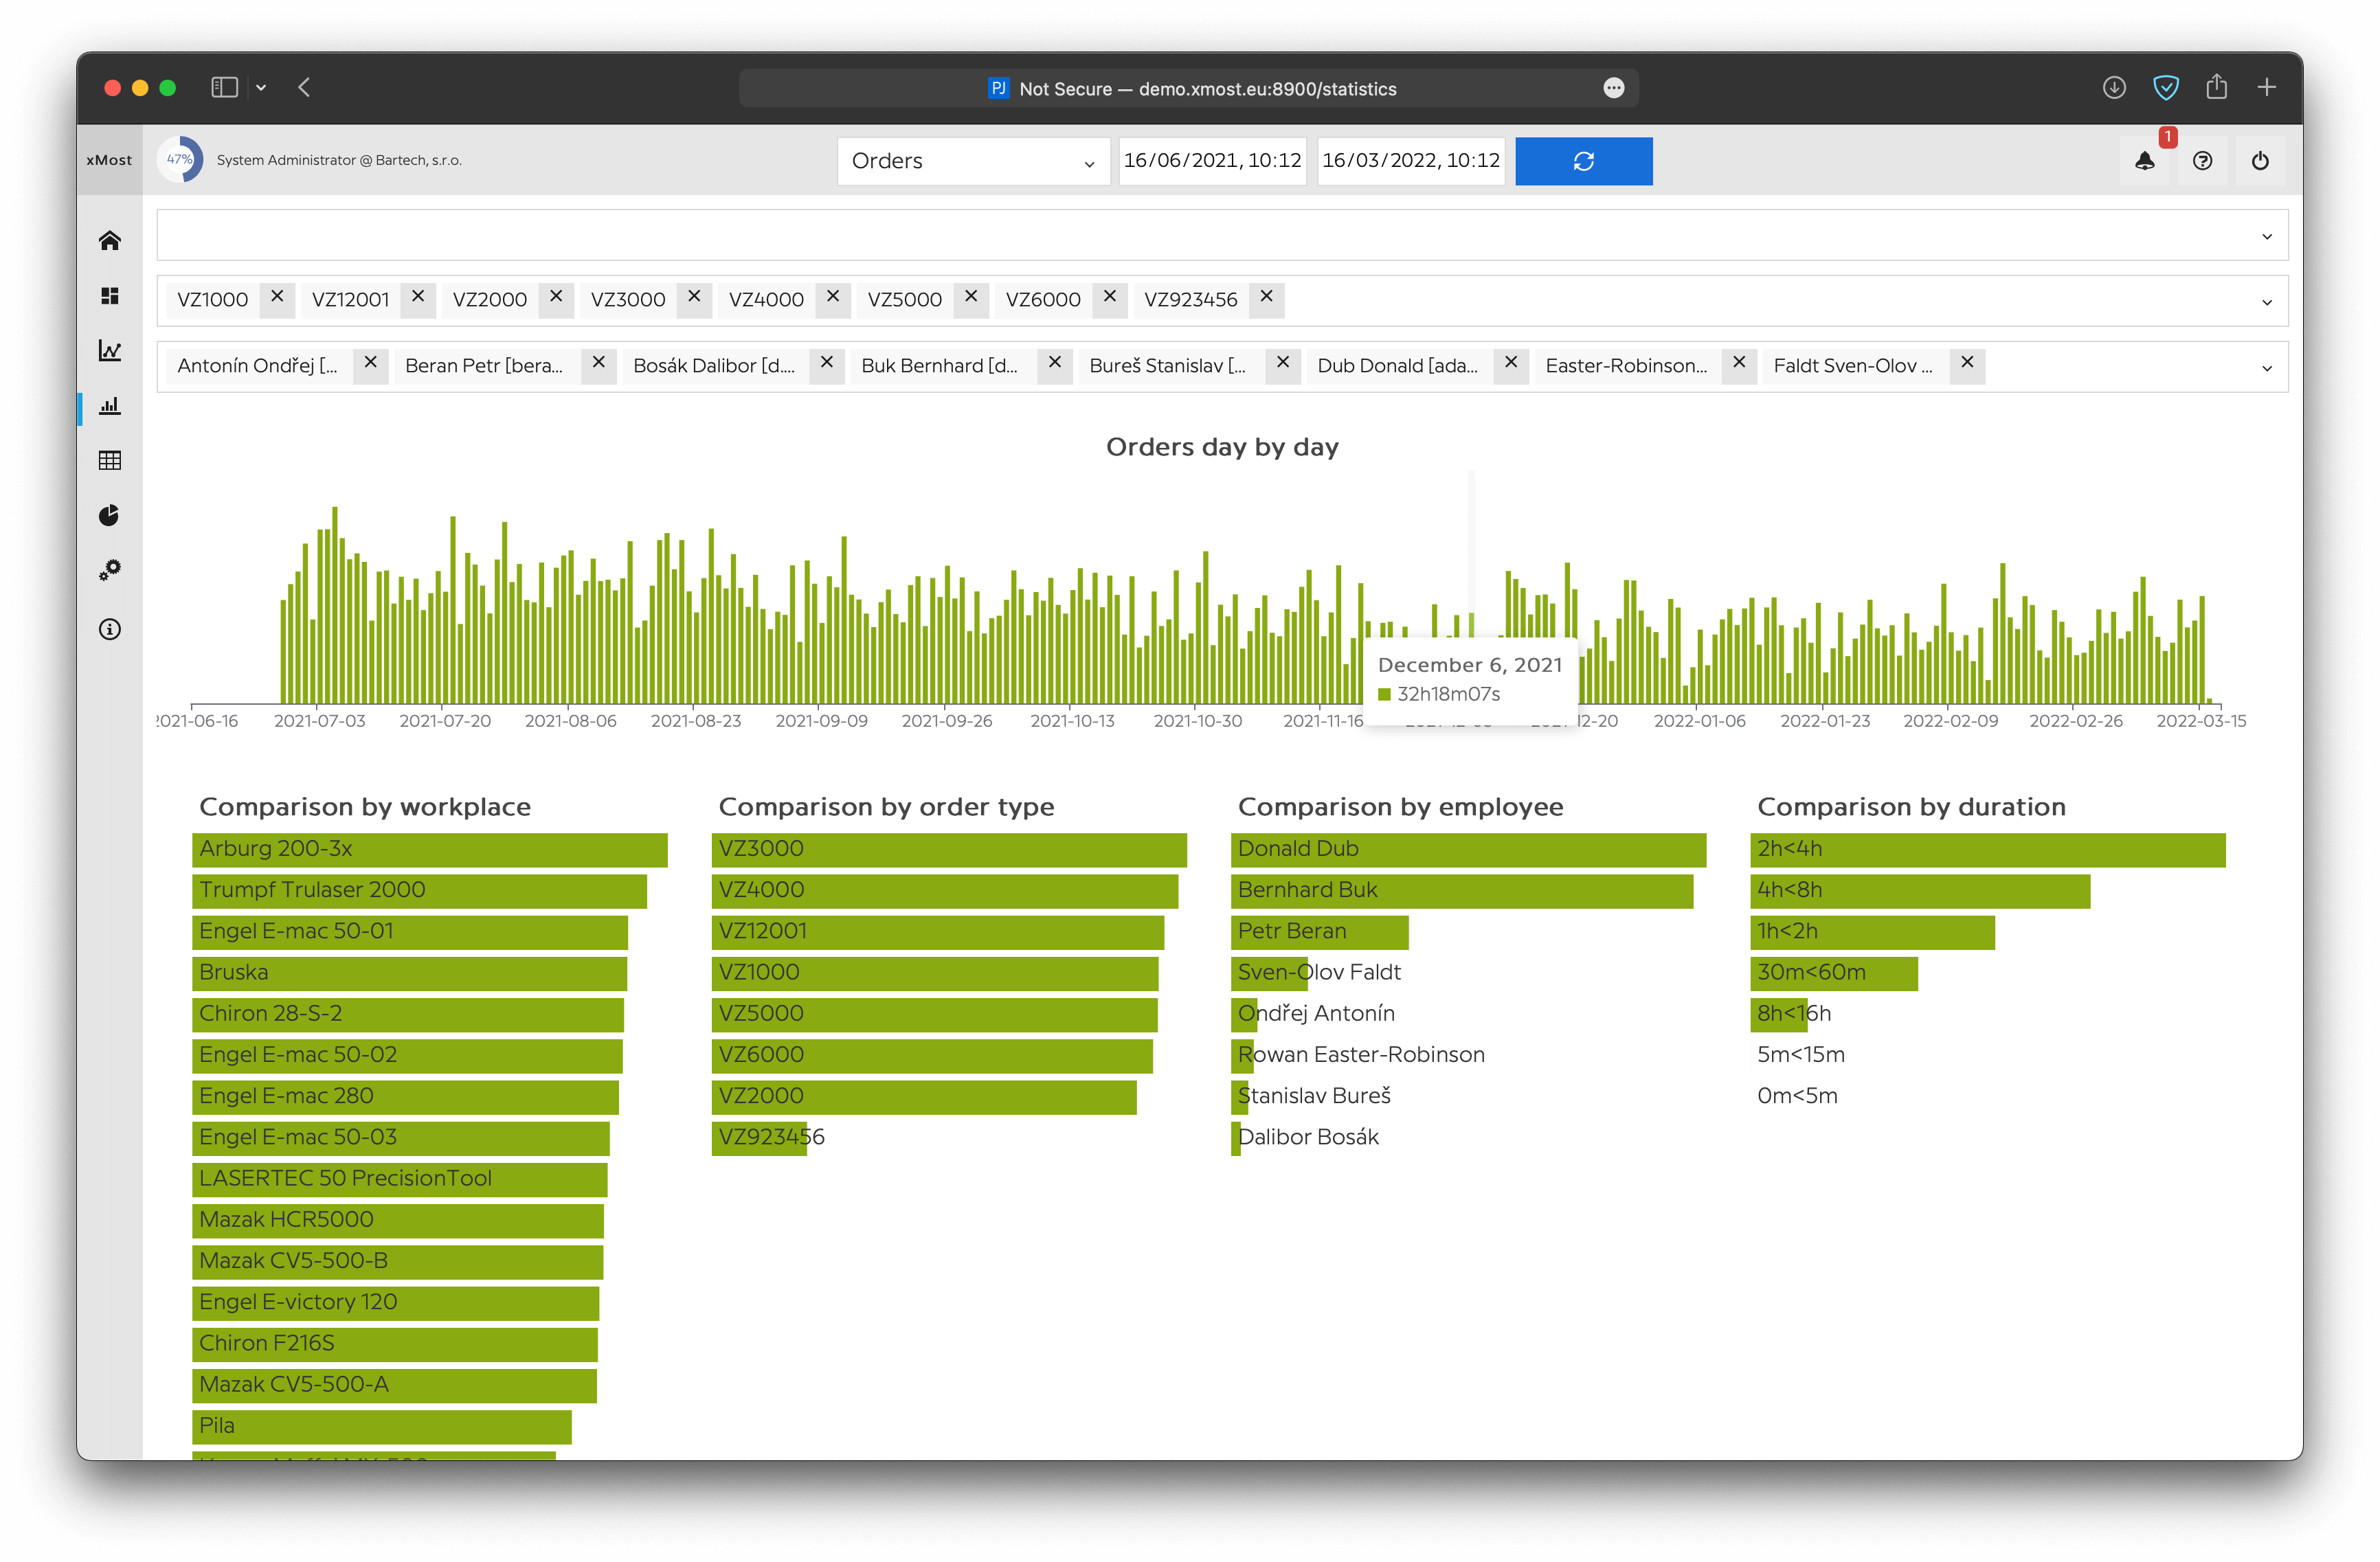Open the pie chart sidebar icon
2380x1562 pixels.
tap(110, 515)
